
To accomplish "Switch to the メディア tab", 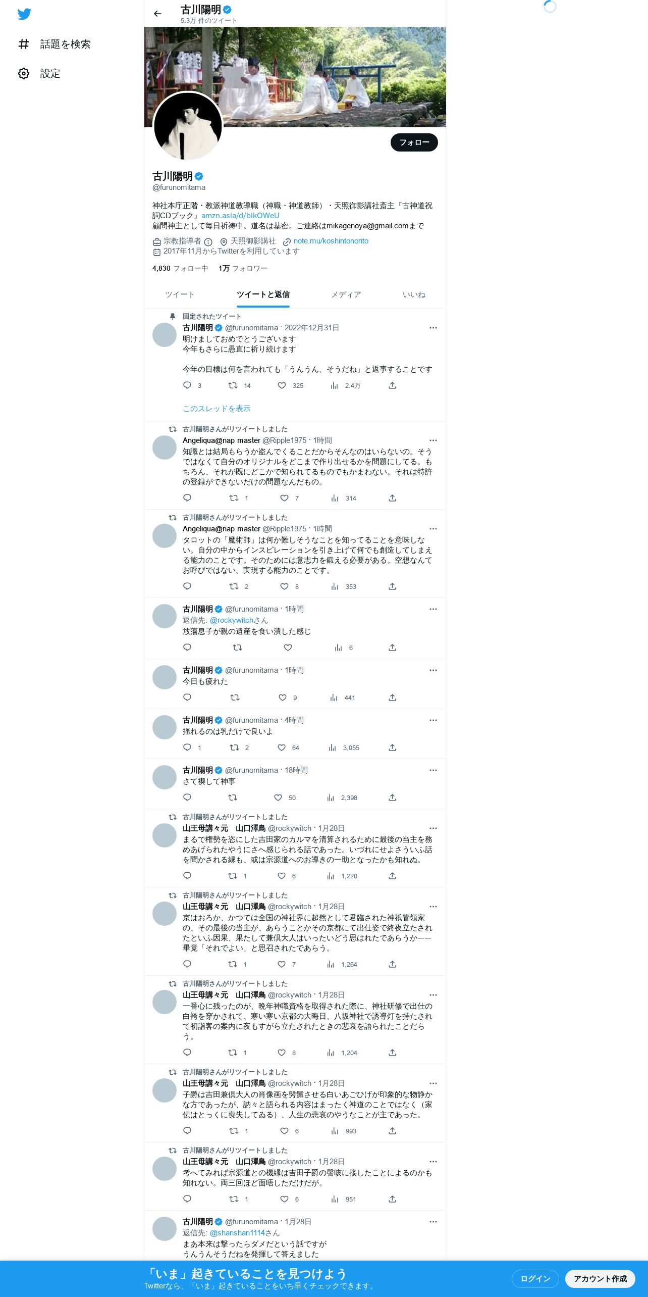I will (346, 294).
